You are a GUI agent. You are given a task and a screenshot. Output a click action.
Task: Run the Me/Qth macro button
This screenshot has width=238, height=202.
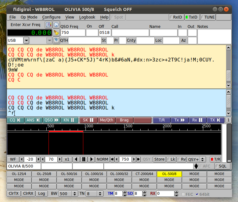pos(106,120)
